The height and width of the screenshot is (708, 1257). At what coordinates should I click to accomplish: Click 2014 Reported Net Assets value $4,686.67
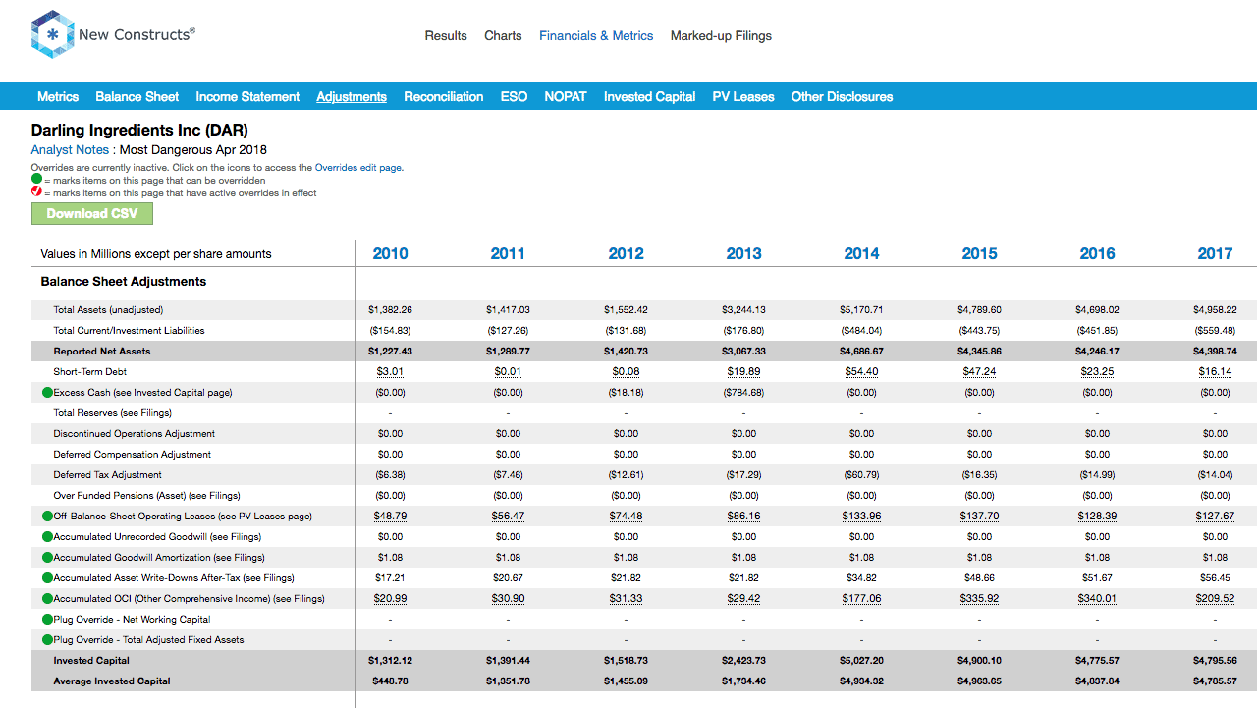tap(861, 352)
